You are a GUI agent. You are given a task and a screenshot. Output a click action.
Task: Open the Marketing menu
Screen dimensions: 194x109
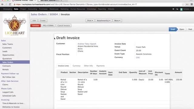pos(64,9)
